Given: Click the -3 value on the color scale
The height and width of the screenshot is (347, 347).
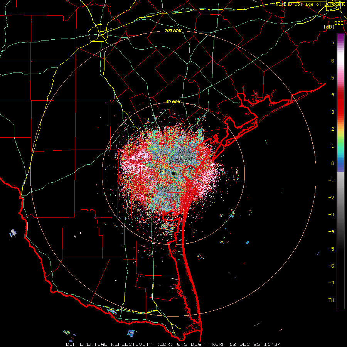Looking at the screenshot, I should tap(331, 215).
